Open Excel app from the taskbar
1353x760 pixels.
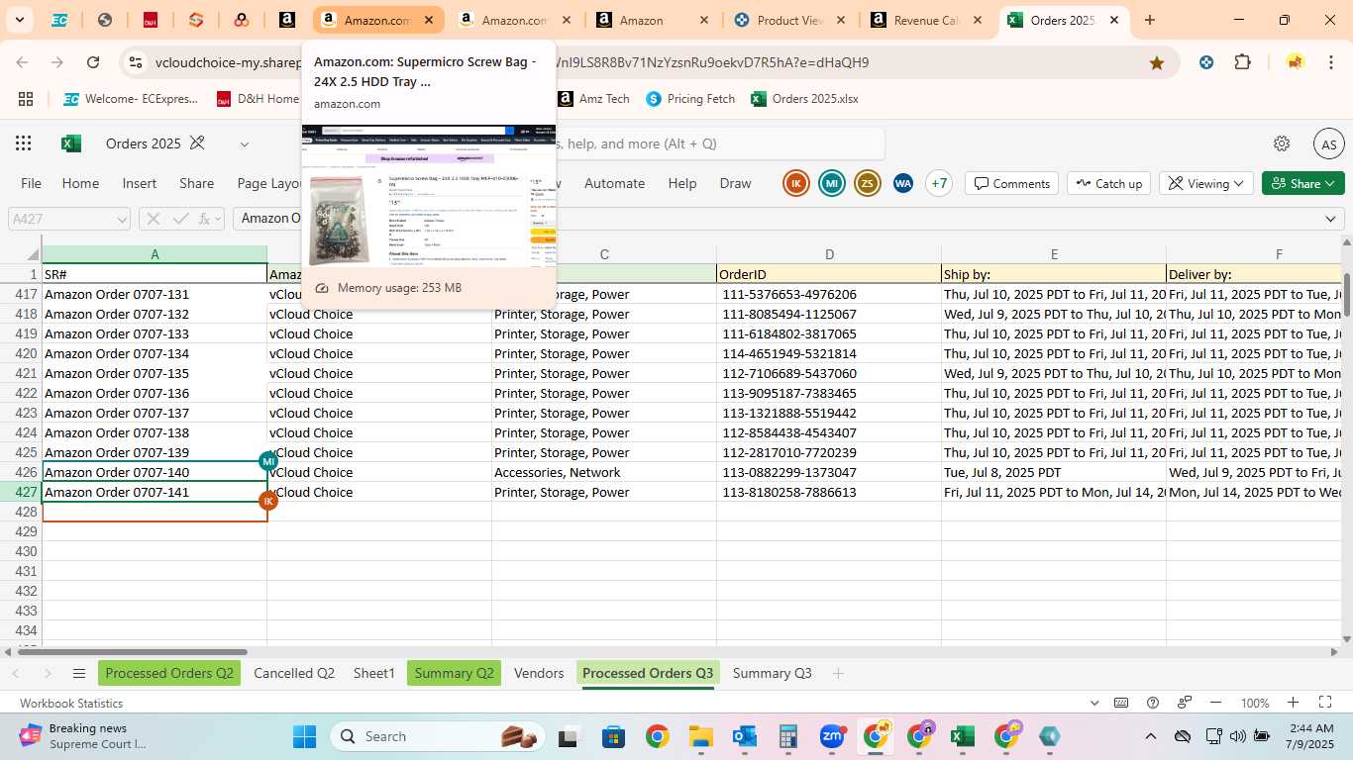[962, 736]
